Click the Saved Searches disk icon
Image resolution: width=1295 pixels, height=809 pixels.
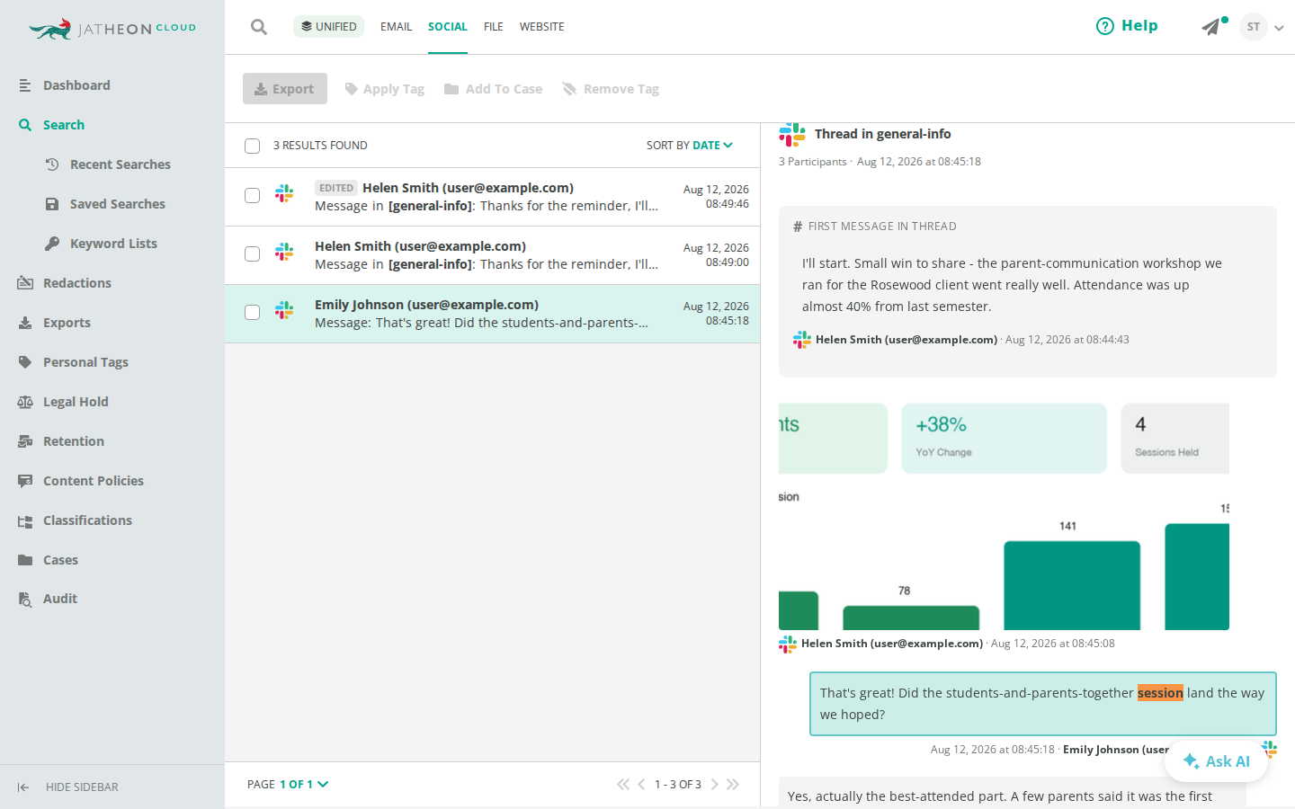click(52, 204)
